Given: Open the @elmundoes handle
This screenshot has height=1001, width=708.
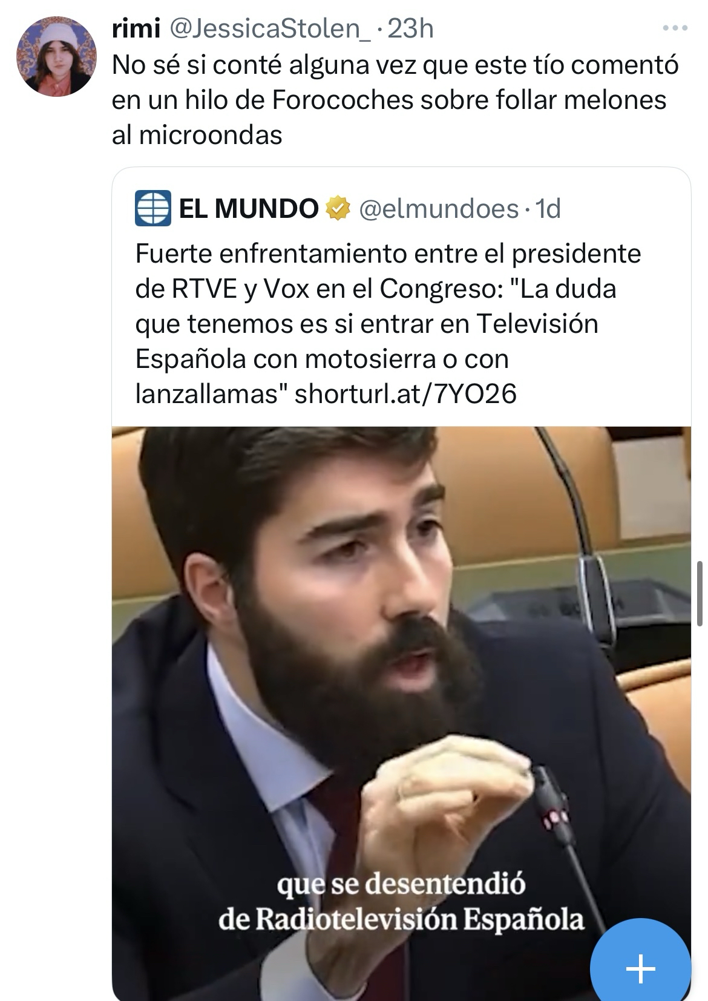Looking at the screenshot, I should point(439,209).
